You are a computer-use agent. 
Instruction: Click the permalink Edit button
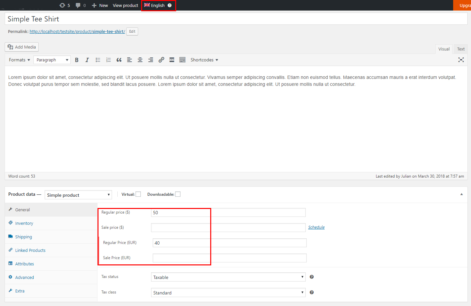(132, 31)
